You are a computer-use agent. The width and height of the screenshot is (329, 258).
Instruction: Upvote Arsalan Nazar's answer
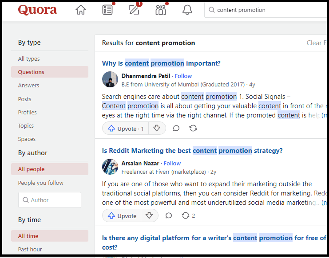click(122, 216)
